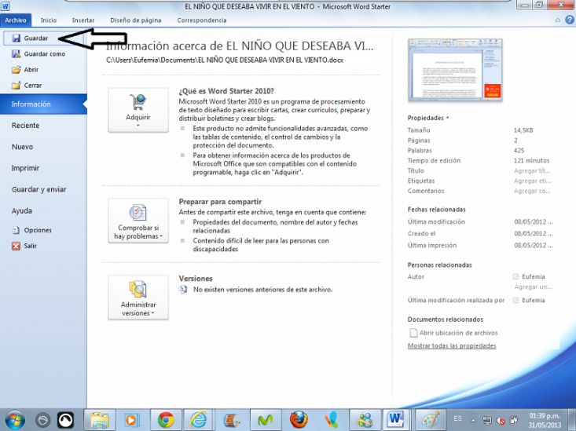Screen dimensions: 576x431
Task: Click the Adquirir shopping cart icon
Action: (138, 102)
